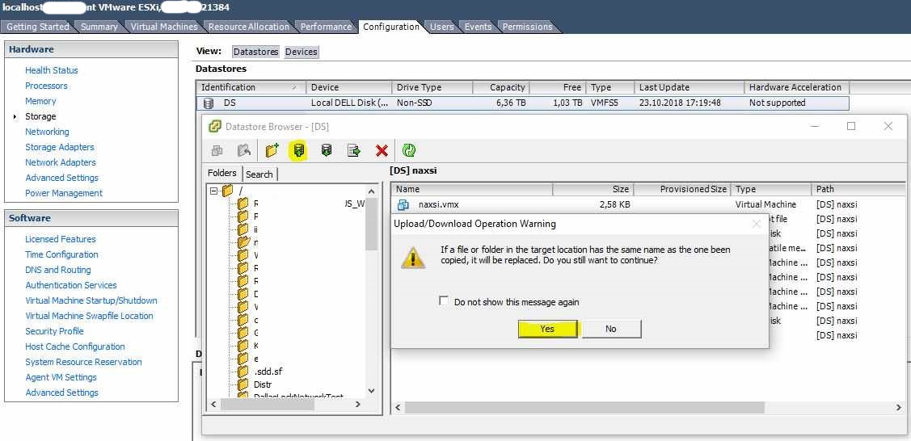Click the root folder icon in tree
The width and height of the screenshot is (911, 441).
[x=228, y=191]
